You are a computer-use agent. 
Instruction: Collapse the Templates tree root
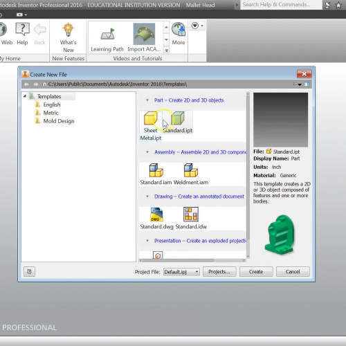pos(25,96)
